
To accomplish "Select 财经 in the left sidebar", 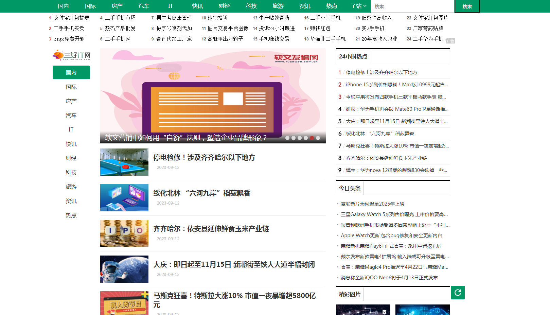I will [71, 158].
